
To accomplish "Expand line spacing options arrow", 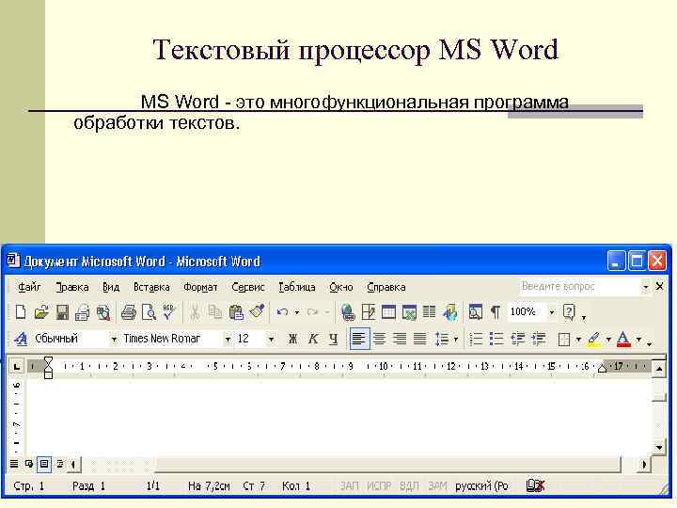I will click(455, 340).
